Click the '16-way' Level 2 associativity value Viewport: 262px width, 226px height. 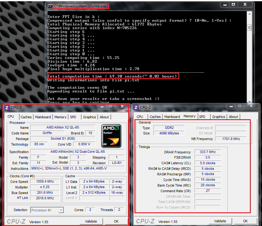click(x=117, y=193)
